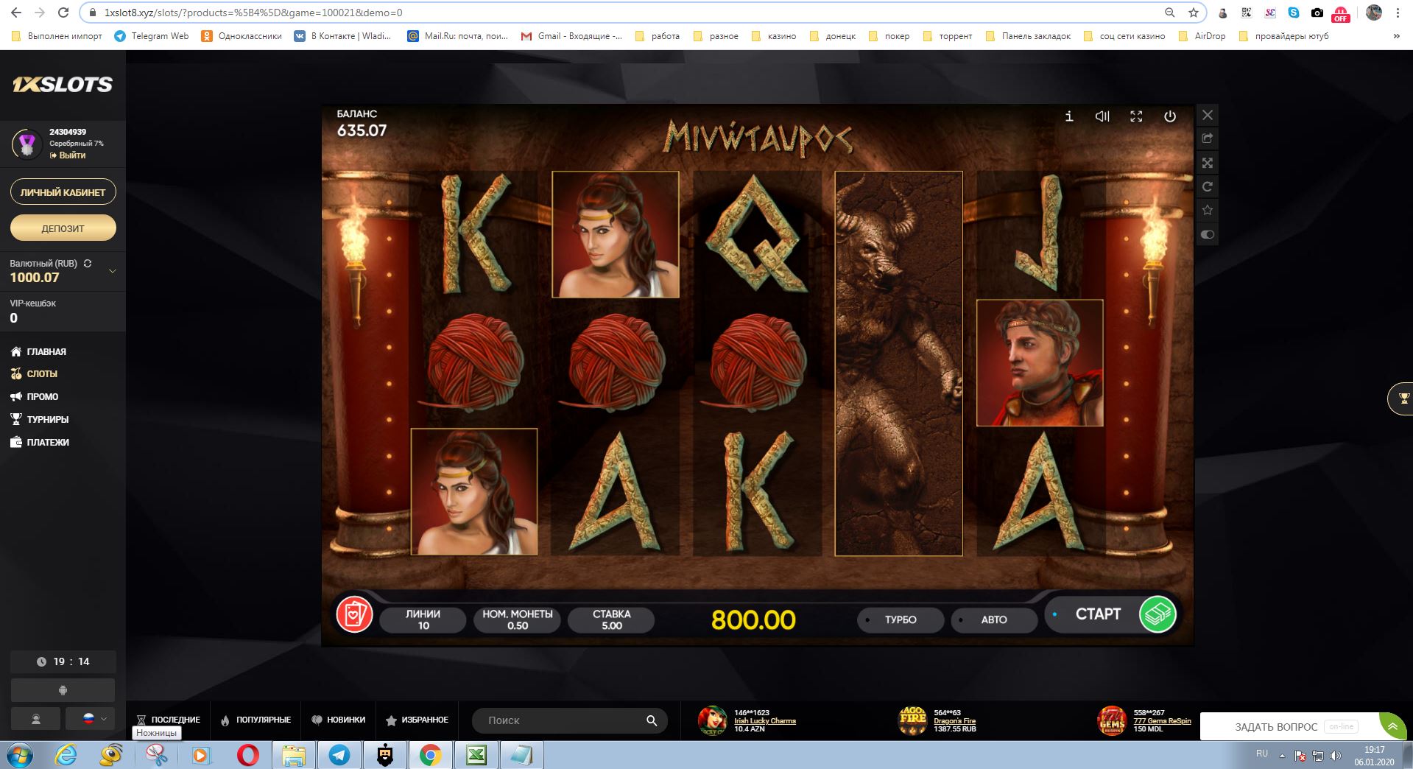
Task: Open the ТУРНИРЫ menu item
Action: (39, 419)
